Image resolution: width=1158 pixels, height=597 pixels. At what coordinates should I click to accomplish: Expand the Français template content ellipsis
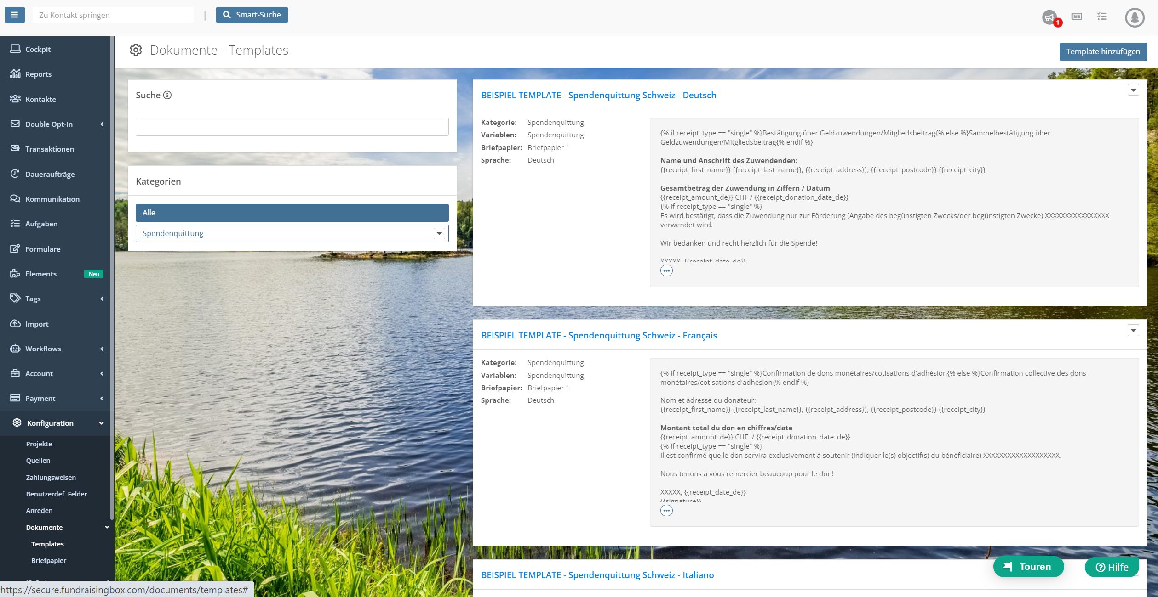[x=666, y=511]
